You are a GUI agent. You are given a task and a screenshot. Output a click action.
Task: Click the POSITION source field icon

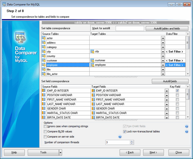pos(44,95)
